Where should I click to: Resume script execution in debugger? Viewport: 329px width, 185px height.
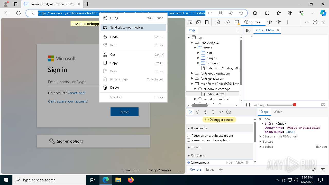(x=190, y=112)
